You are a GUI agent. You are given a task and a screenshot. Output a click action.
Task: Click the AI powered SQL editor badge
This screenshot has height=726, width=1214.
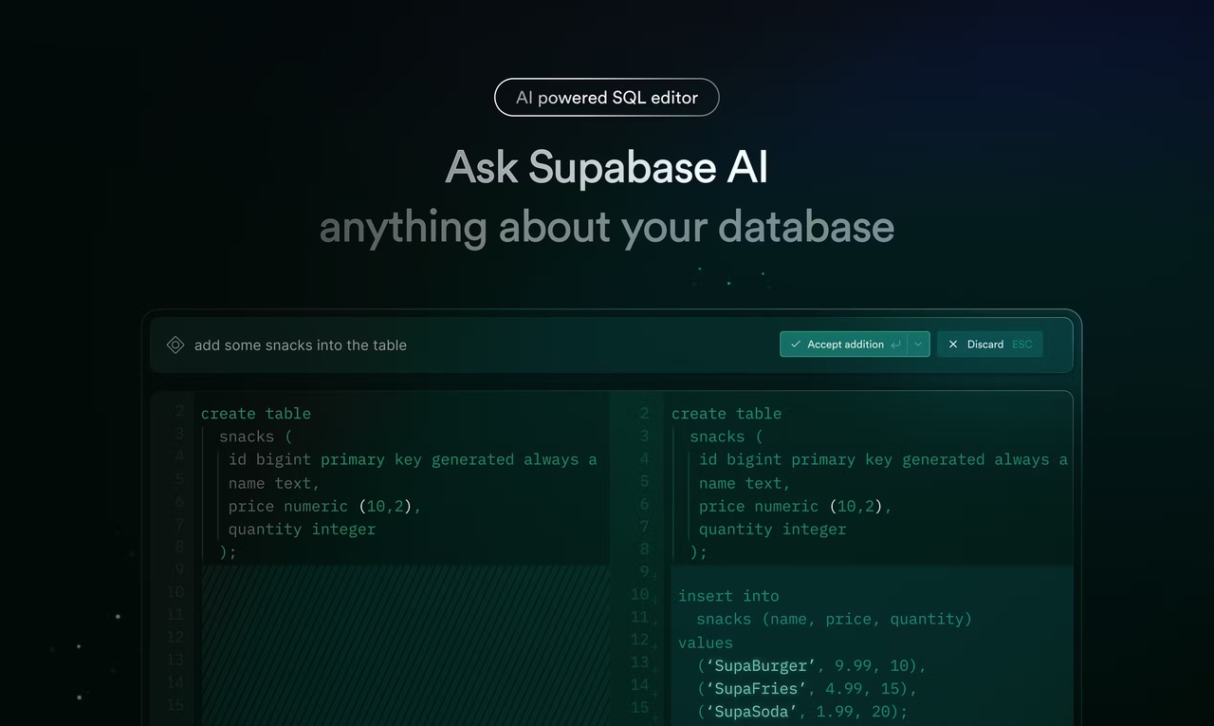(x=606, y=97)
